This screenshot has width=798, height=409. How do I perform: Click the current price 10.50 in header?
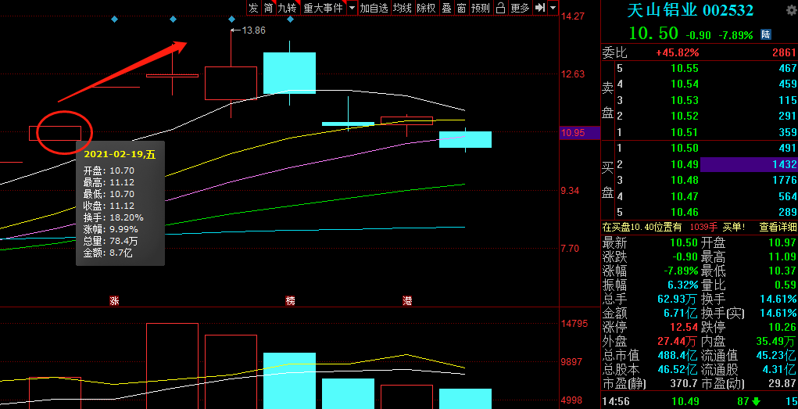coord(653,34)
